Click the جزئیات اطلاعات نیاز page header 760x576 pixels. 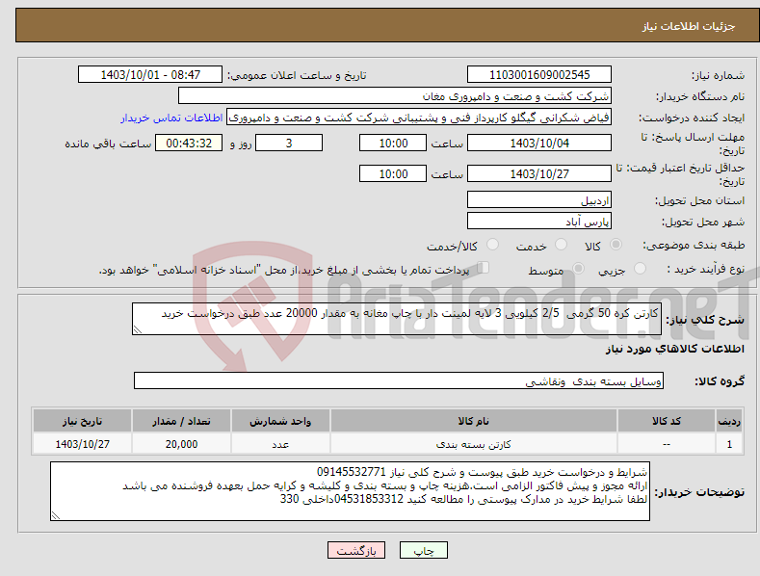pyautogui.click(x=689, y=26)
